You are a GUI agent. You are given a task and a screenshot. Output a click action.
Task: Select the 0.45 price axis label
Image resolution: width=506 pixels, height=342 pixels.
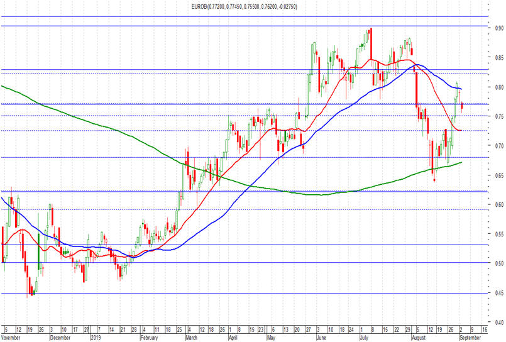coord(499,293)
